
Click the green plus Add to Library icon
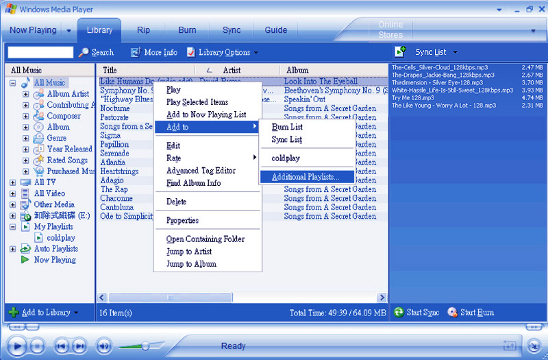pos(14,312)
